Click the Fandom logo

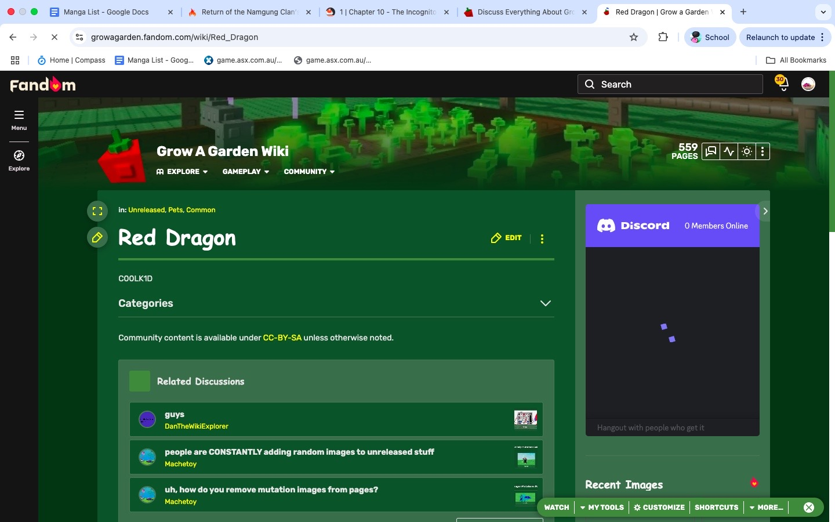coord(43,85)
